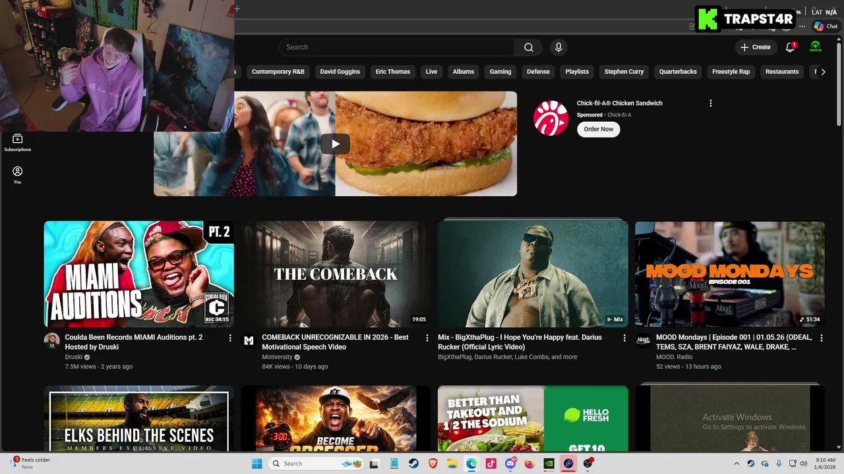Open Notepad from the taskbar
844x474 pixels.
(394, 463)
